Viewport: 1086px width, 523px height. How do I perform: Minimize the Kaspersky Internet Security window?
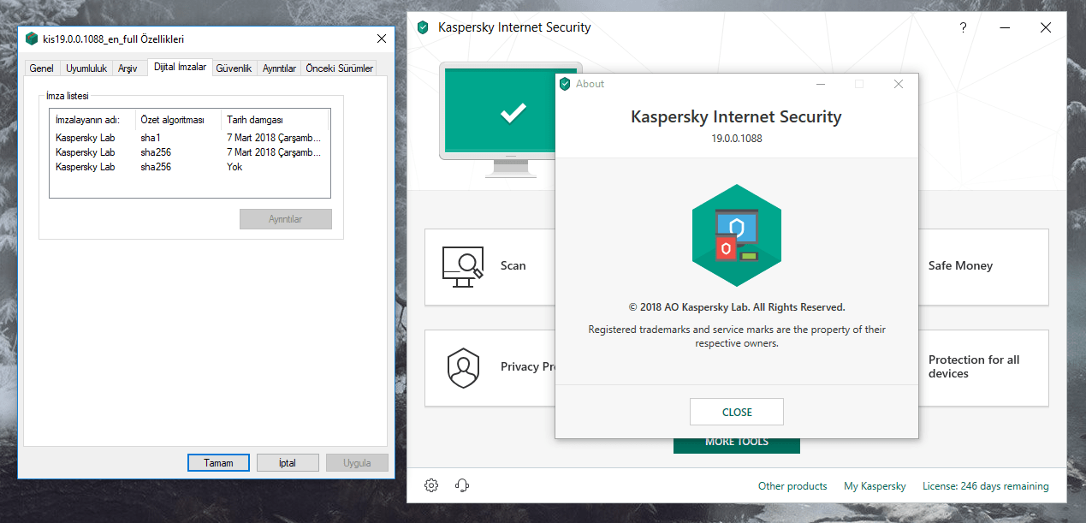point(1004,27)
